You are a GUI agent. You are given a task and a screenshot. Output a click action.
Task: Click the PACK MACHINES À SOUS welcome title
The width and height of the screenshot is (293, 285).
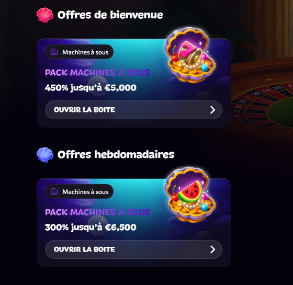point(97,73)
